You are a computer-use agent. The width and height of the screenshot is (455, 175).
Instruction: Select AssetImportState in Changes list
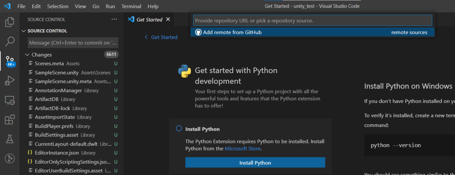coord(72,117)
